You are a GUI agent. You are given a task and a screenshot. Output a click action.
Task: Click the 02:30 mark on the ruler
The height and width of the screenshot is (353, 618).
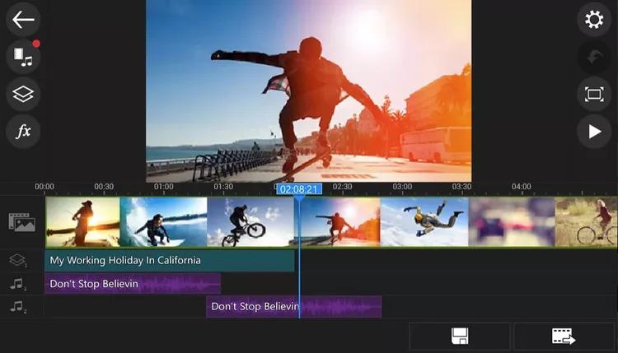342,187
